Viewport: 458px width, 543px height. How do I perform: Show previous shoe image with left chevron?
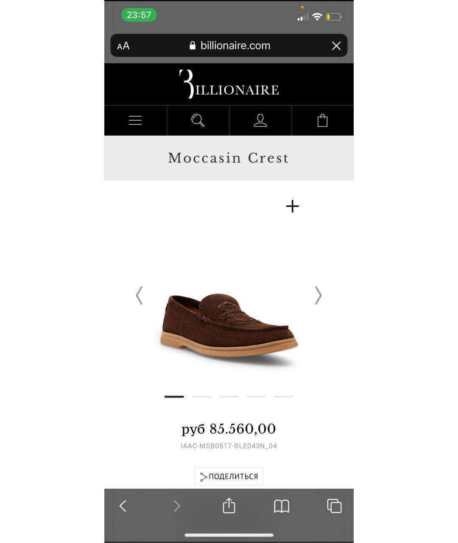click(x=139, y=295)
